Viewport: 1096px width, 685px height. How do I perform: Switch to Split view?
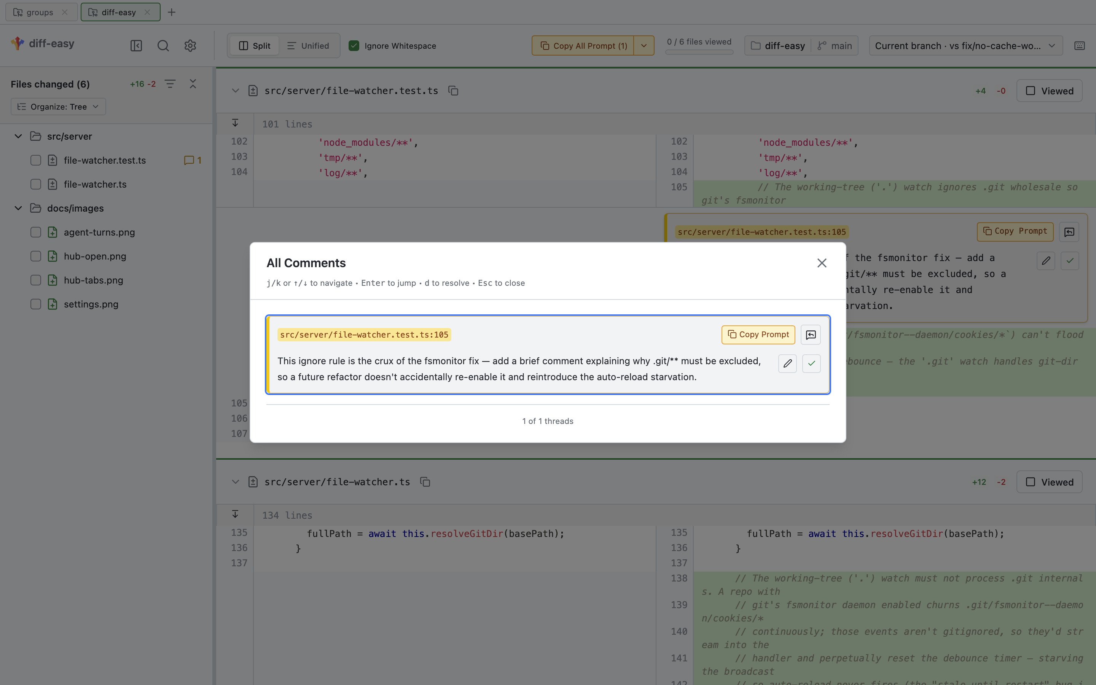[x=254, y=46]
